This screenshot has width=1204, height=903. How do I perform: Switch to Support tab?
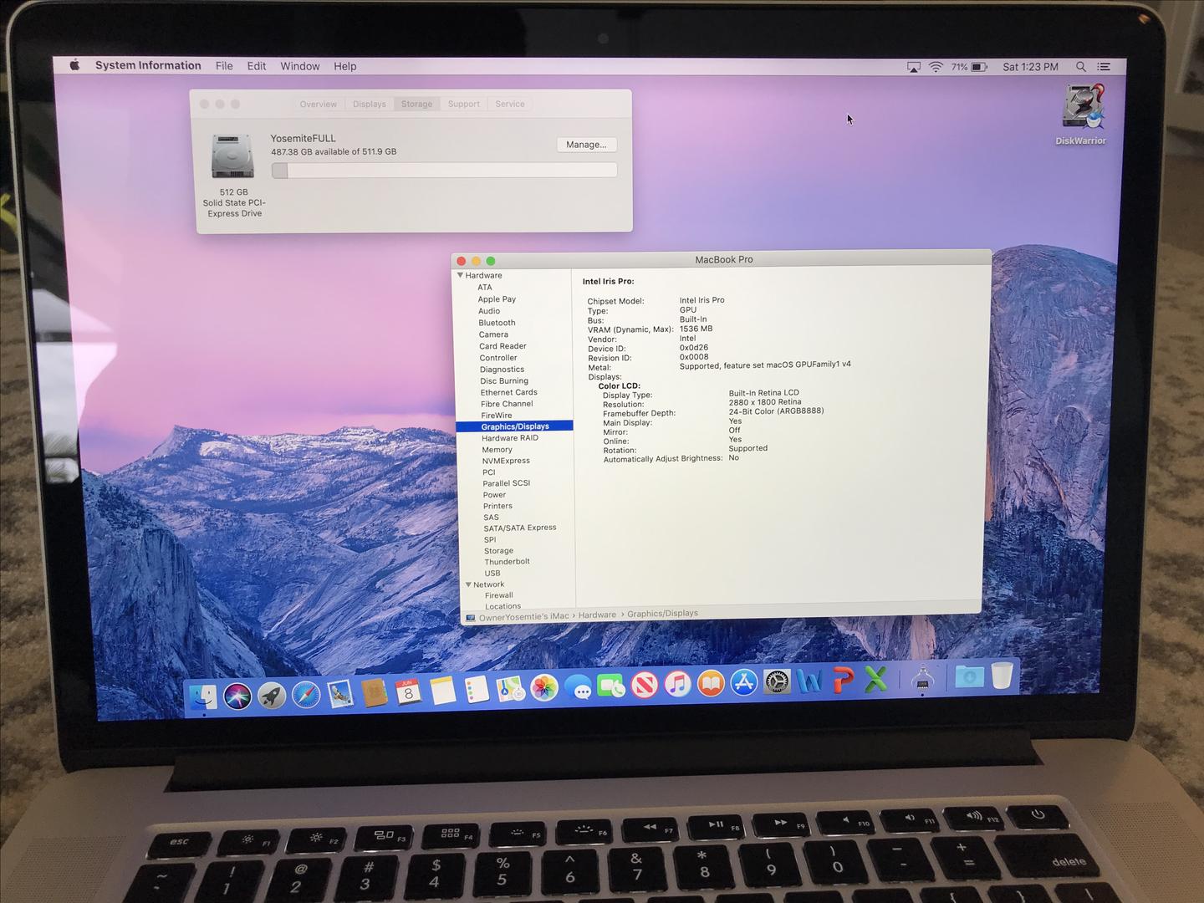(x=464, y=105)
